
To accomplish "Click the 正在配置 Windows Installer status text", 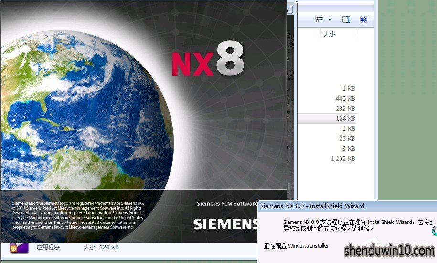I will (x=296, y=246).
